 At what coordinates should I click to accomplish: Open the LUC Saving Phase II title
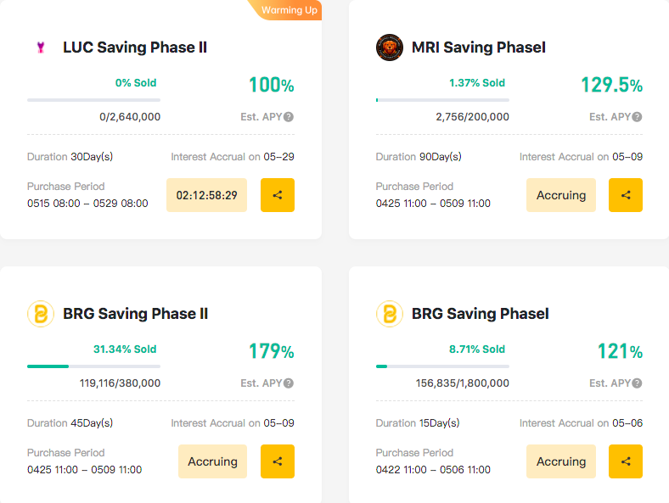click(135, 48)
